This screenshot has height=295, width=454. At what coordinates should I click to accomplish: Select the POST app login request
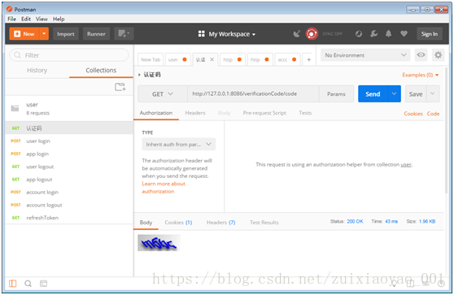coord(69,154)
